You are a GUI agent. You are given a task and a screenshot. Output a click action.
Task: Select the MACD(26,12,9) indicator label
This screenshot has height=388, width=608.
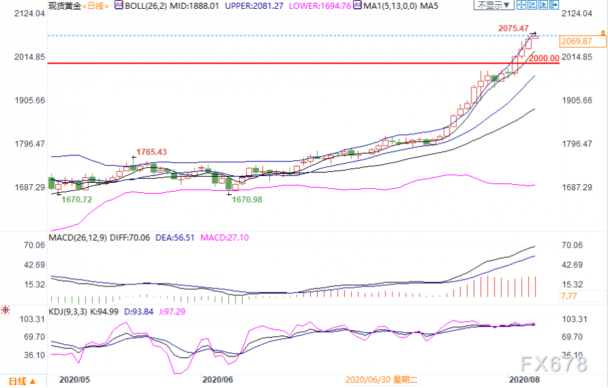click(x=78, y=238)
